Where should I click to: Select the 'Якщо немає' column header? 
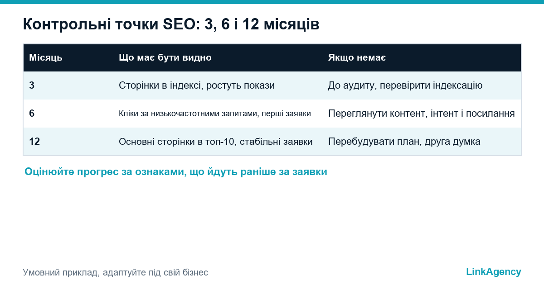point(357,58)
